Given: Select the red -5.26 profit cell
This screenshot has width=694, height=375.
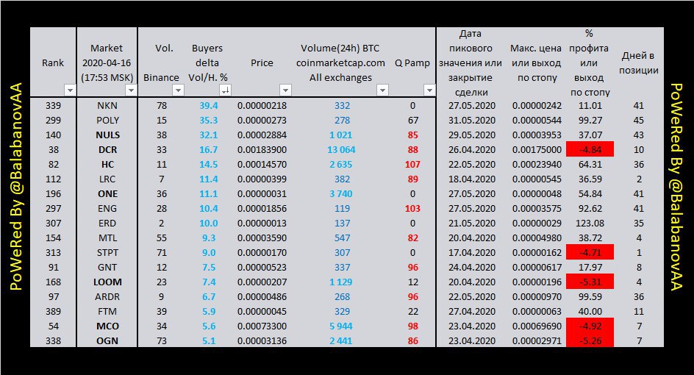Looking at the screenshot, I should pyautogui.click(x=590, y=340).
